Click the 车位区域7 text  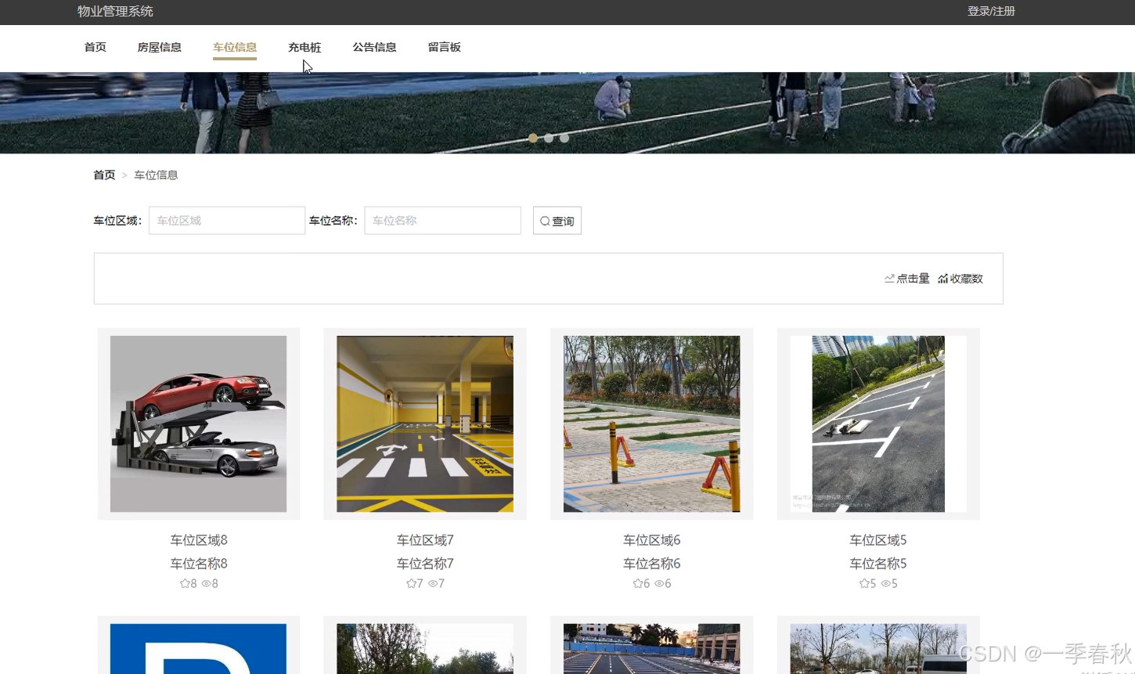point(425,540)
